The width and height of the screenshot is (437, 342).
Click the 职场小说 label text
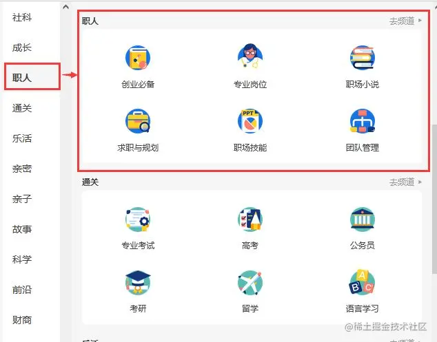363,85
